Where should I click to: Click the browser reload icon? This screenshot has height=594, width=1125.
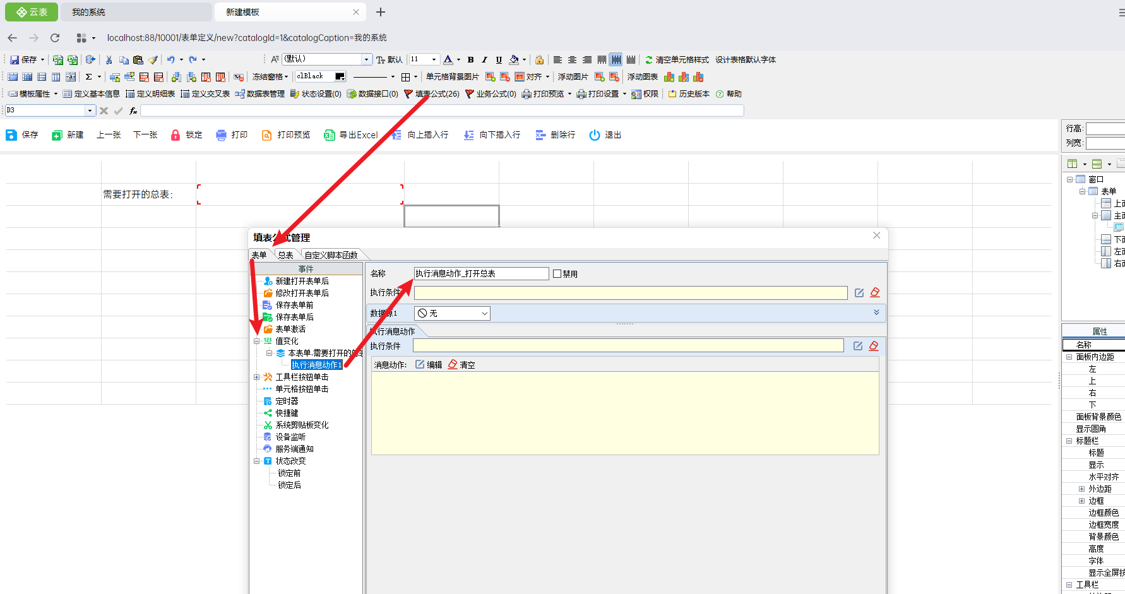[55, 38]
